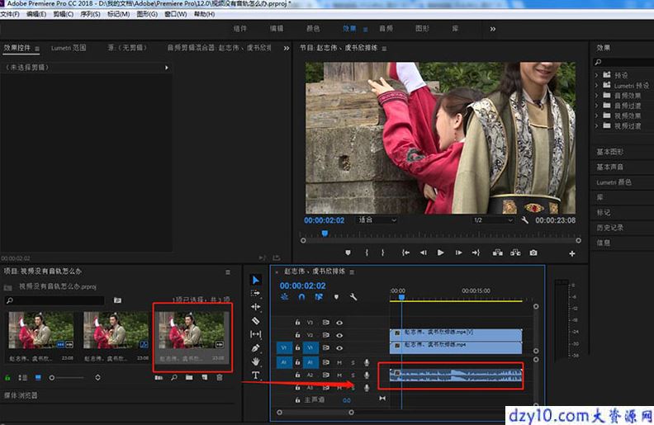Viewport: 654px width, 425px height.
Task: Select the Pen tool
Action: 256,348
